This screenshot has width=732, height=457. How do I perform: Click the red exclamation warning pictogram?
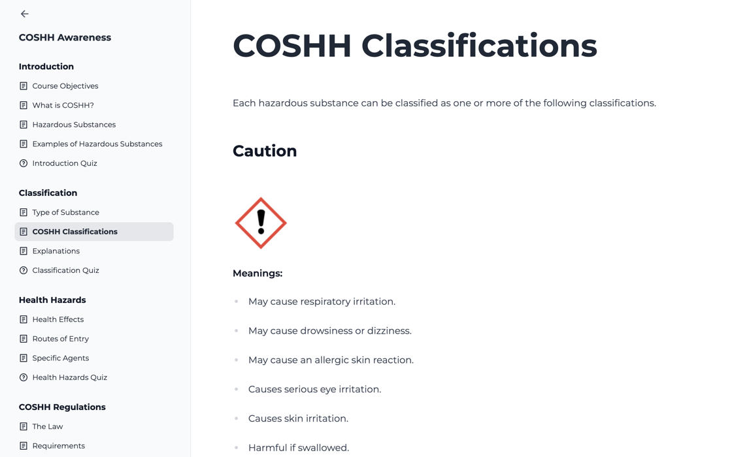pyautogui.click(x=261, y=223)
